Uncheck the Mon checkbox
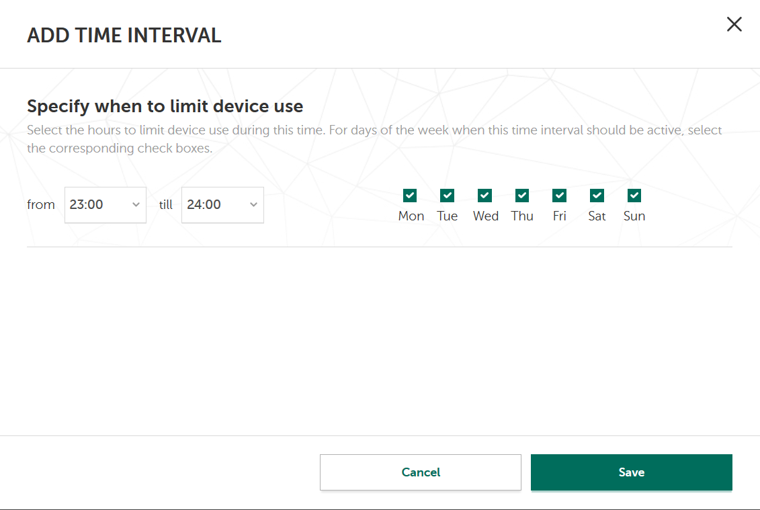 [x=410, y=196]
